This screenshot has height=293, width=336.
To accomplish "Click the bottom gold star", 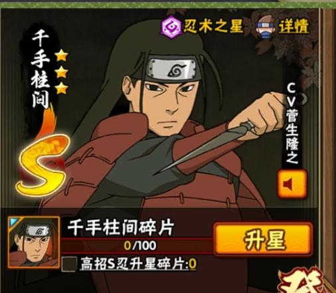I will click(62, 88).
